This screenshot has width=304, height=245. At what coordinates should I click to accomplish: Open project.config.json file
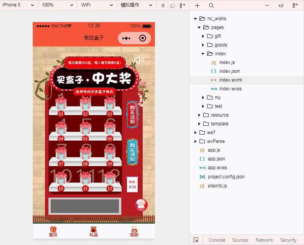222,177
